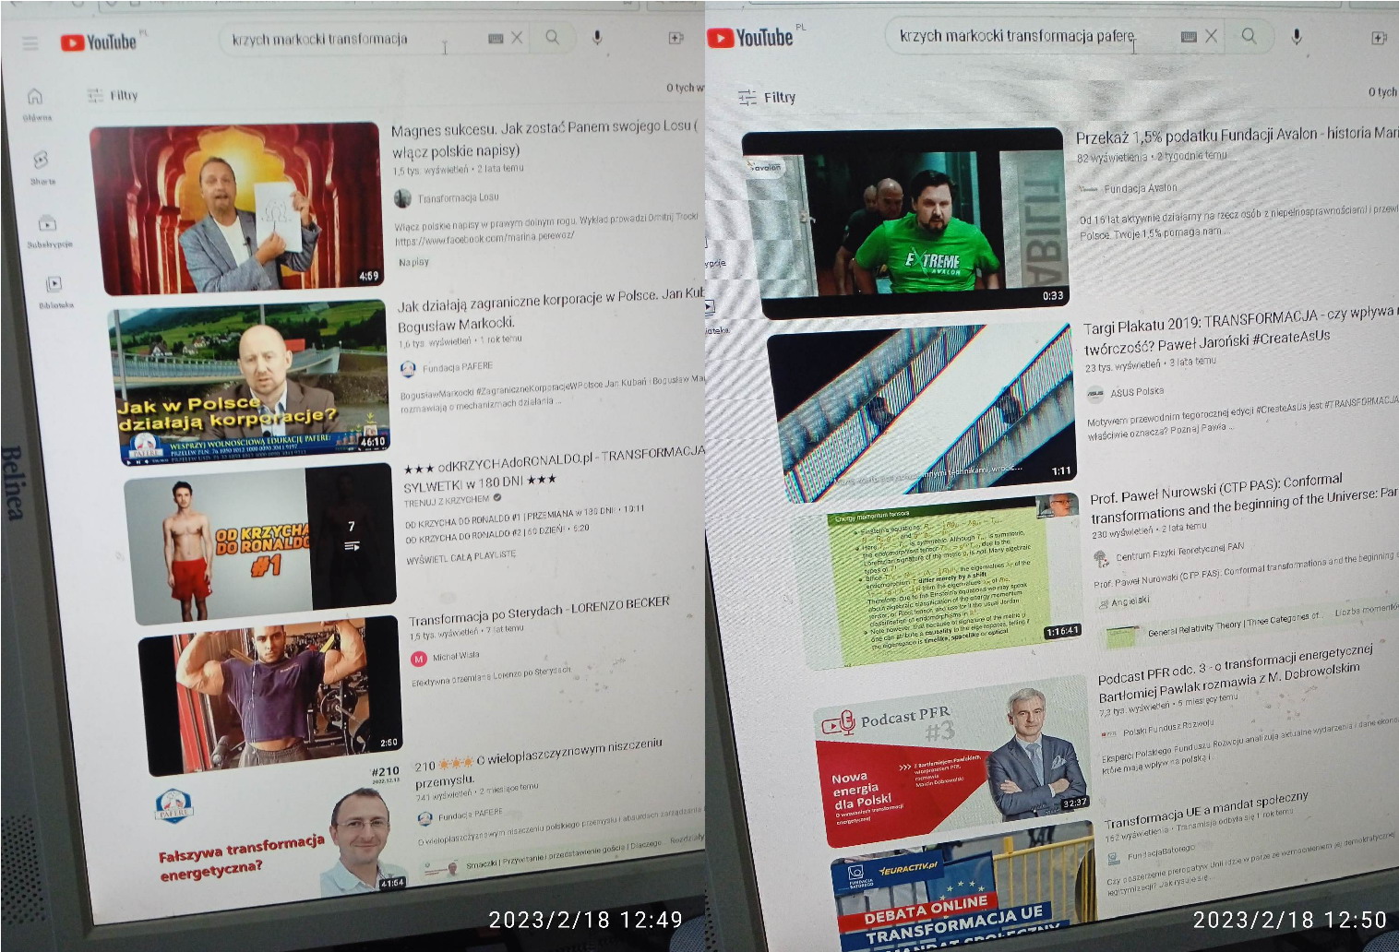Open Extreme Avalon green shirt thumbnail

coord(906,223)
